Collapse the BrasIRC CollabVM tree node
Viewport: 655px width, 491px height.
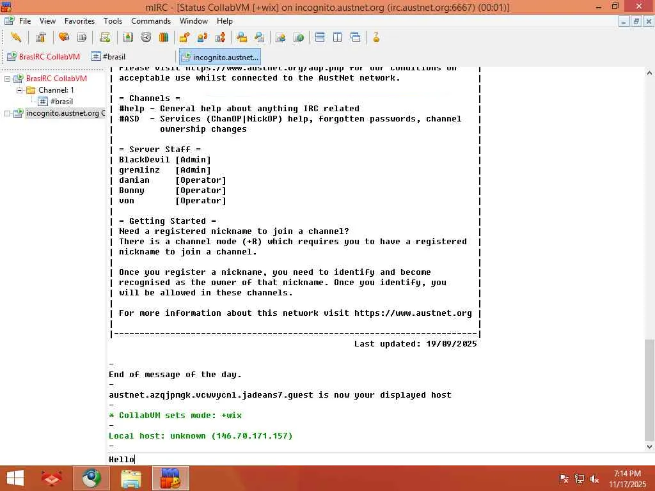[7, 79]
